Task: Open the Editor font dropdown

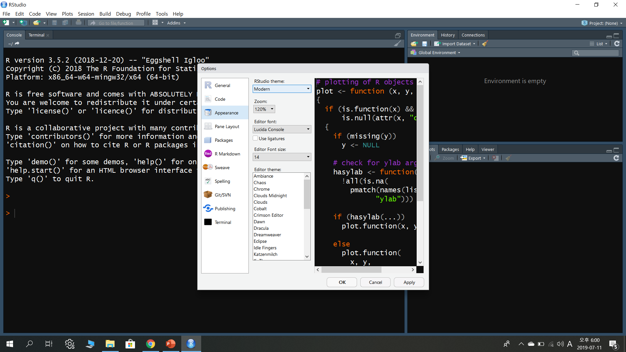Action: pos(282,129)
